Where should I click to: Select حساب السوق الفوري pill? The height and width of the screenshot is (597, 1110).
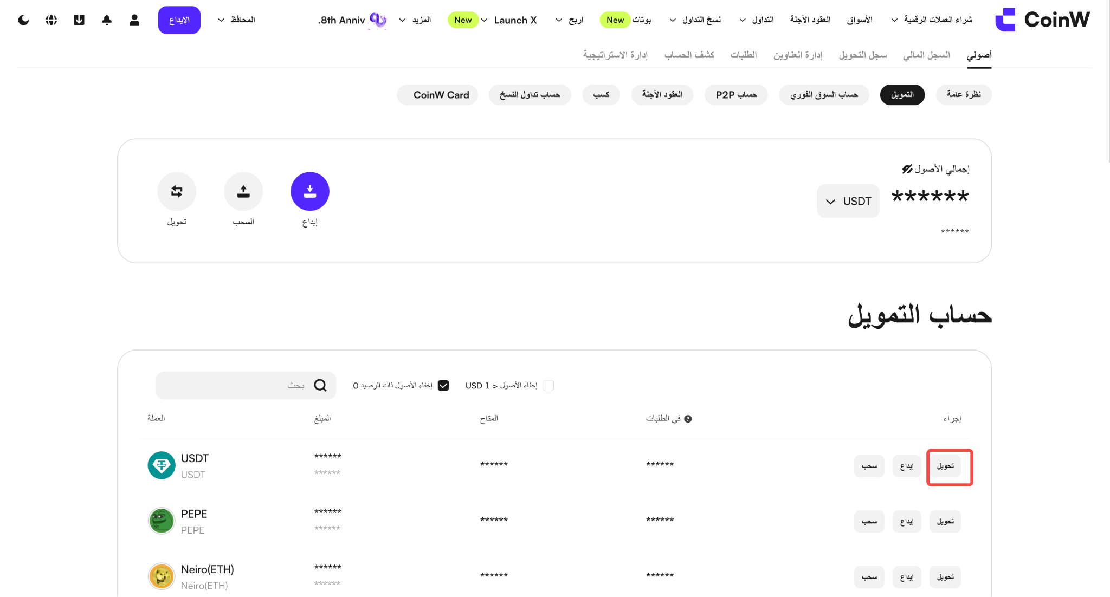[824, 95]
